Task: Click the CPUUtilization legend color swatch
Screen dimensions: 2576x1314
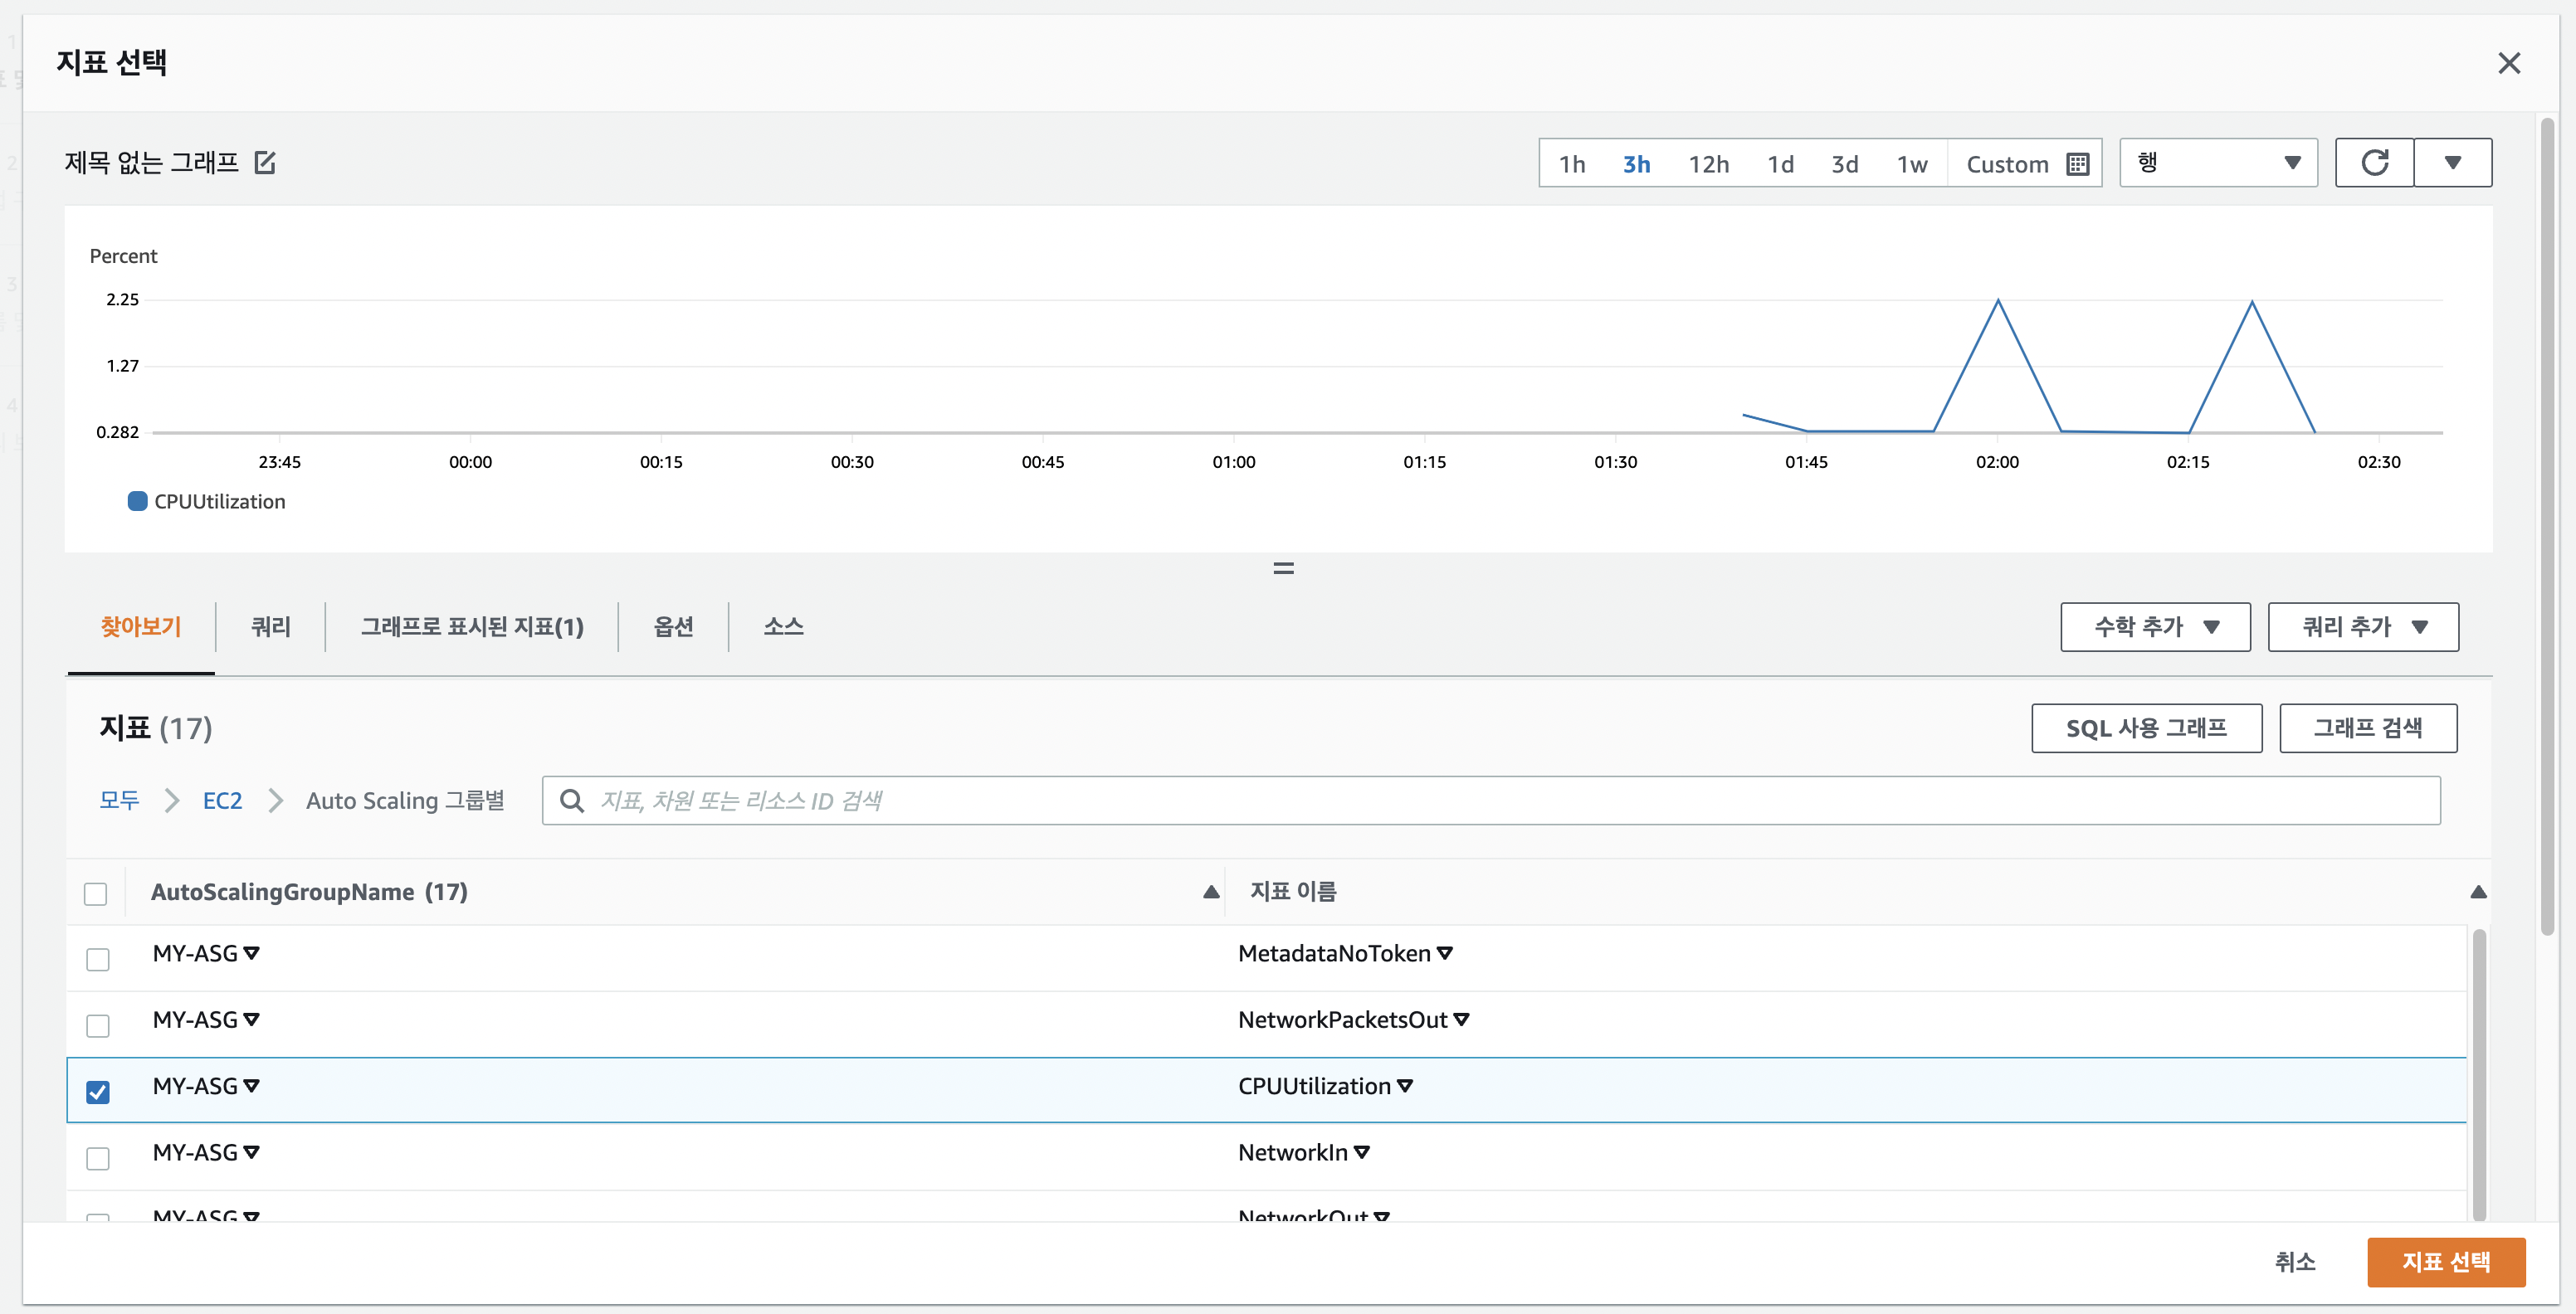Action: [x=138, y=500]
